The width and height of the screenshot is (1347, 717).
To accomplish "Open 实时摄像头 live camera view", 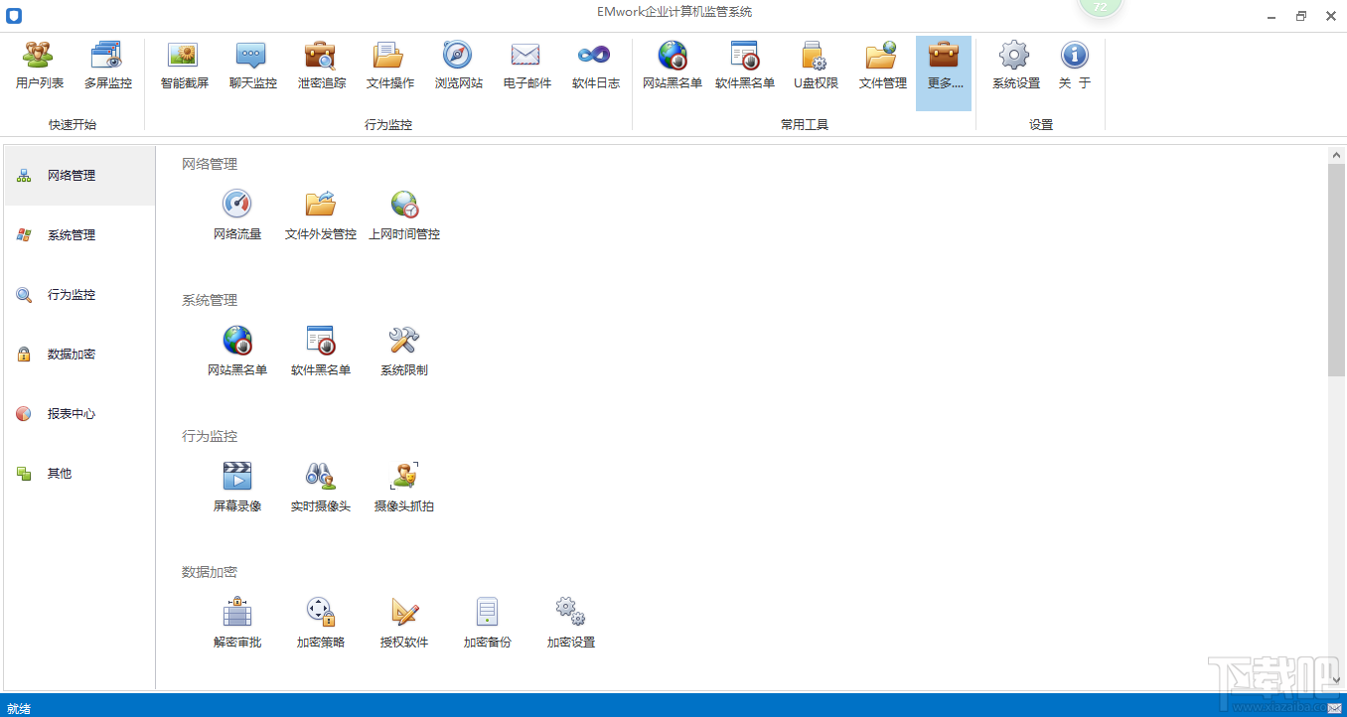I will [x=320, y=487].
